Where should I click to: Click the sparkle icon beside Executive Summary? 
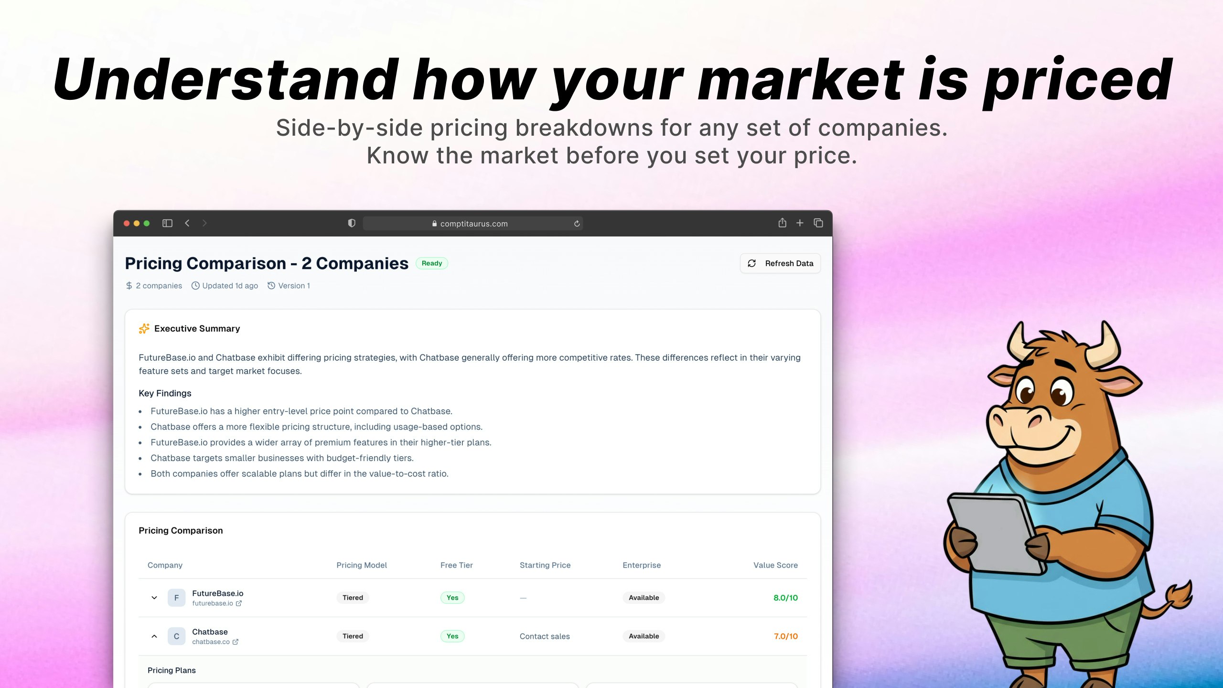144,328
